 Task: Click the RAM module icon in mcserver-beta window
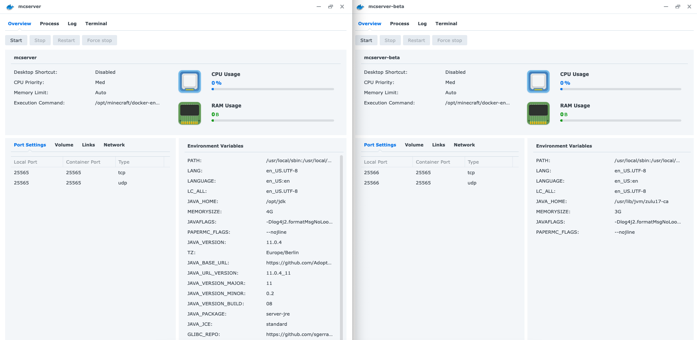tap(538, 113)
